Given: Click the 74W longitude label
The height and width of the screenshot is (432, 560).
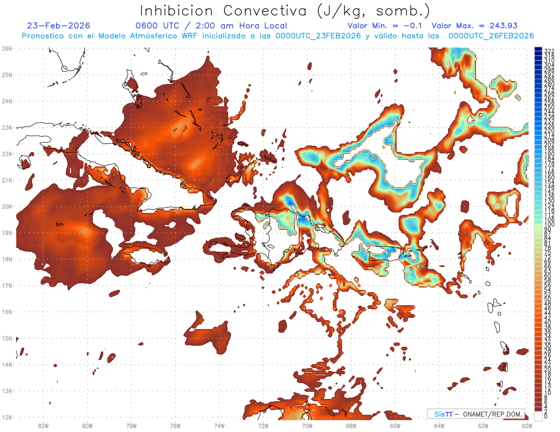Looking at the screenshot, I should tap(219, 425).
